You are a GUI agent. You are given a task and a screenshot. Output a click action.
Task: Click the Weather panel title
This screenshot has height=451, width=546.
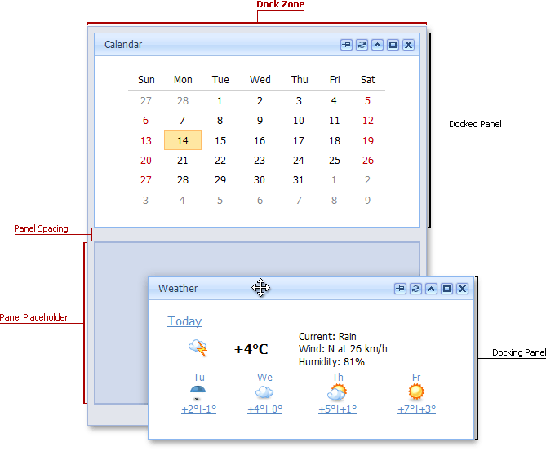178,289
